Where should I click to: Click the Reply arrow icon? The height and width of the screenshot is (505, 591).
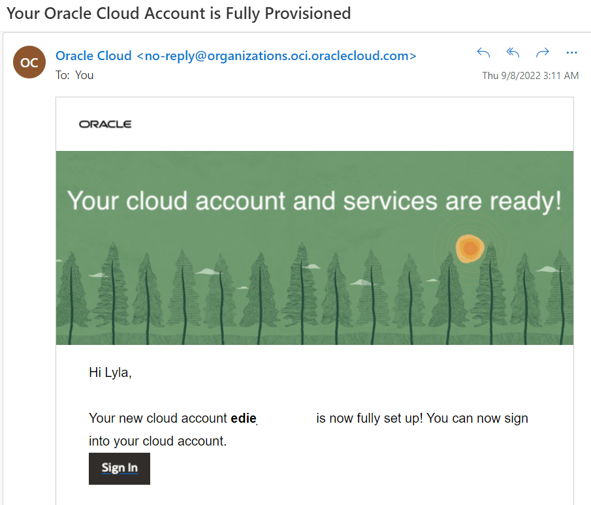[483, 53]
